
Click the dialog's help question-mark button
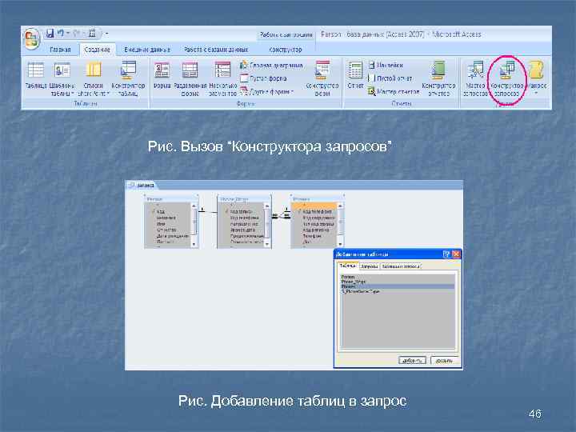(446, 254)
